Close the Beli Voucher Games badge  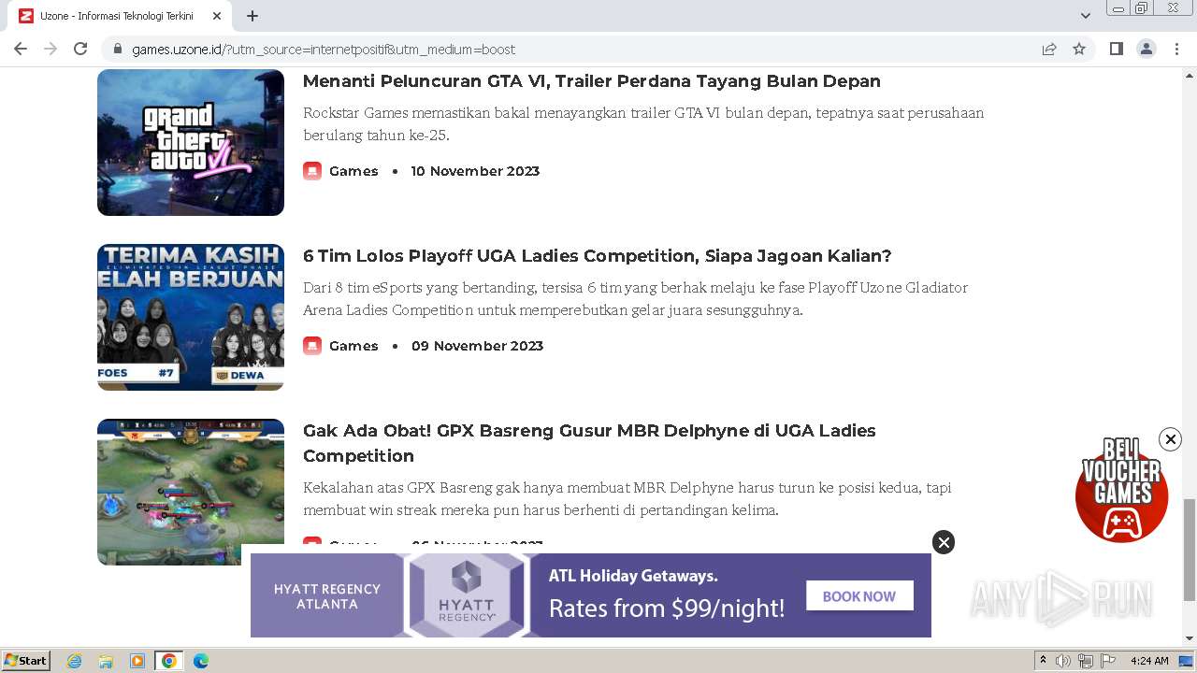pos(1170,439)
